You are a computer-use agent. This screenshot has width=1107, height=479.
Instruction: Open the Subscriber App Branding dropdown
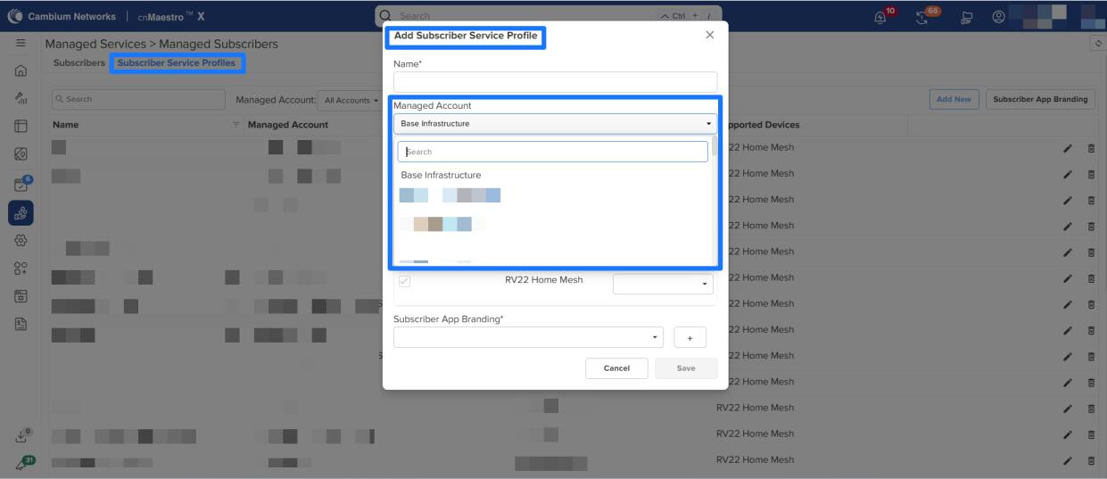point(530,337)
